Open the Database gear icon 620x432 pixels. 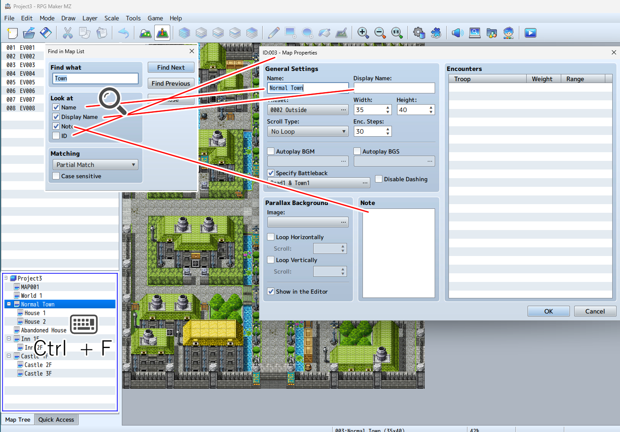[419, 33]
